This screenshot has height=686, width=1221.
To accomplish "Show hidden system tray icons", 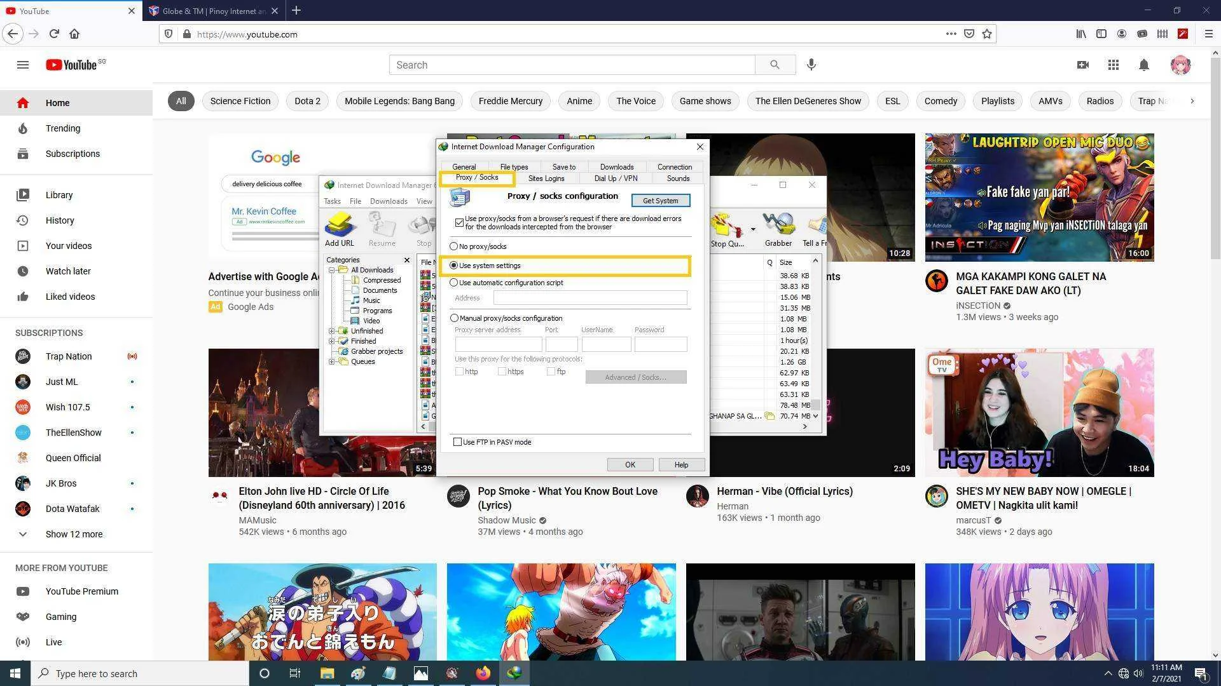I will (1108, 673).
